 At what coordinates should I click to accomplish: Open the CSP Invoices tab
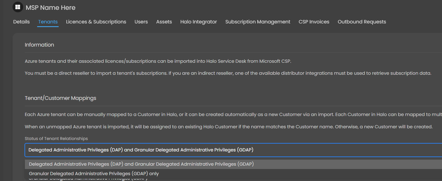(x=314, y=22)
